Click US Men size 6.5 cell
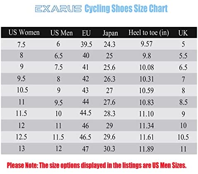Viewport: 198px width, 174px height. [58, 56]
